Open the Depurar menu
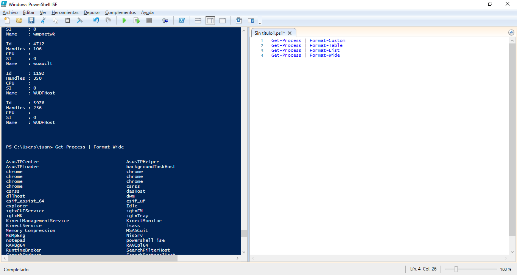Image resolution: width=517 pixels, height=275 pixels. point(92,12)
